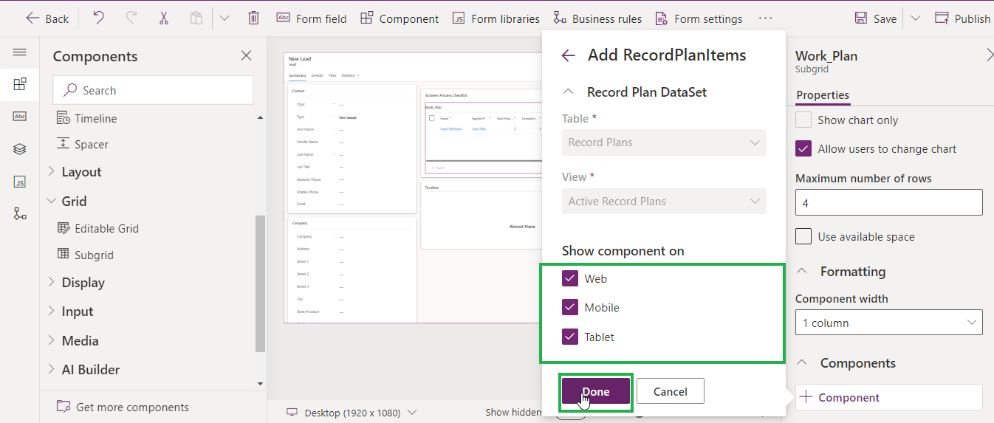
Task: Open the hamburger menu in left rail
Action: pyautogui.click(x=20, y=52)
